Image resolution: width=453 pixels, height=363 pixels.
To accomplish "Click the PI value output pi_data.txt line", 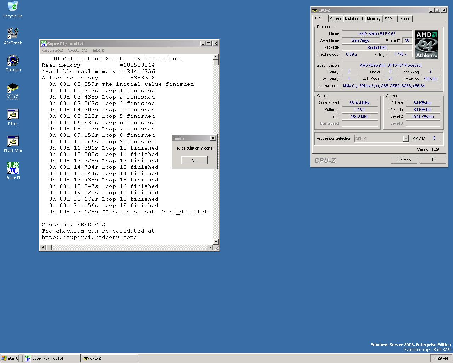I will click(x=128, y=212).
